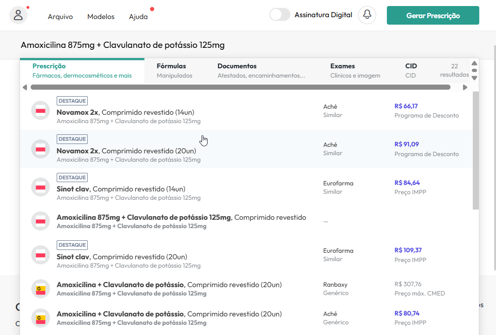The width and height of the screenshot is (496, 335).
Task: Click pill icon of generic Amoxicilina 875mg entry
Action: point(40,221)
